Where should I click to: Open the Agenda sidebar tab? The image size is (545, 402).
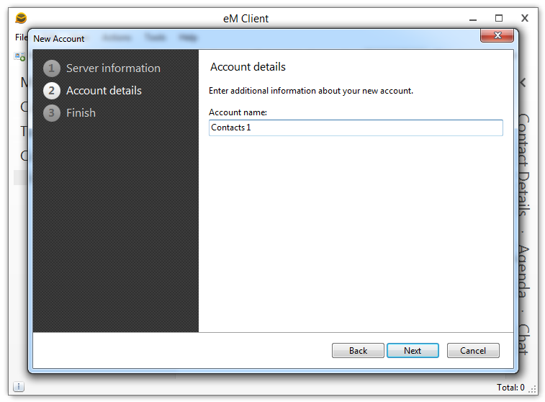coord(524,272)
